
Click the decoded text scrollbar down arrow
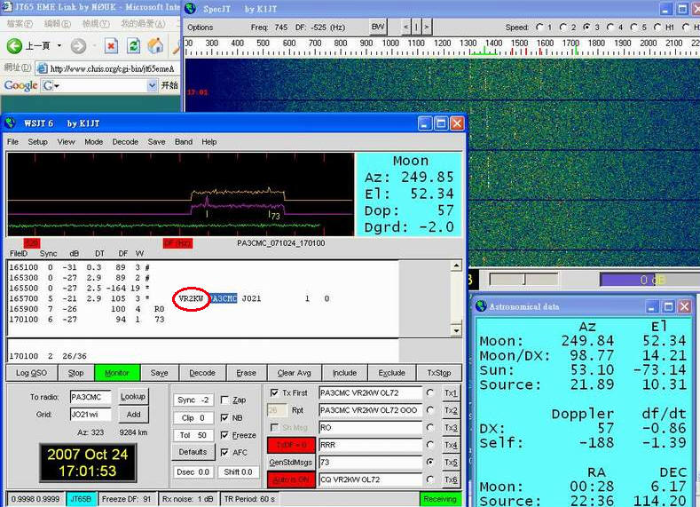(456, 331)
